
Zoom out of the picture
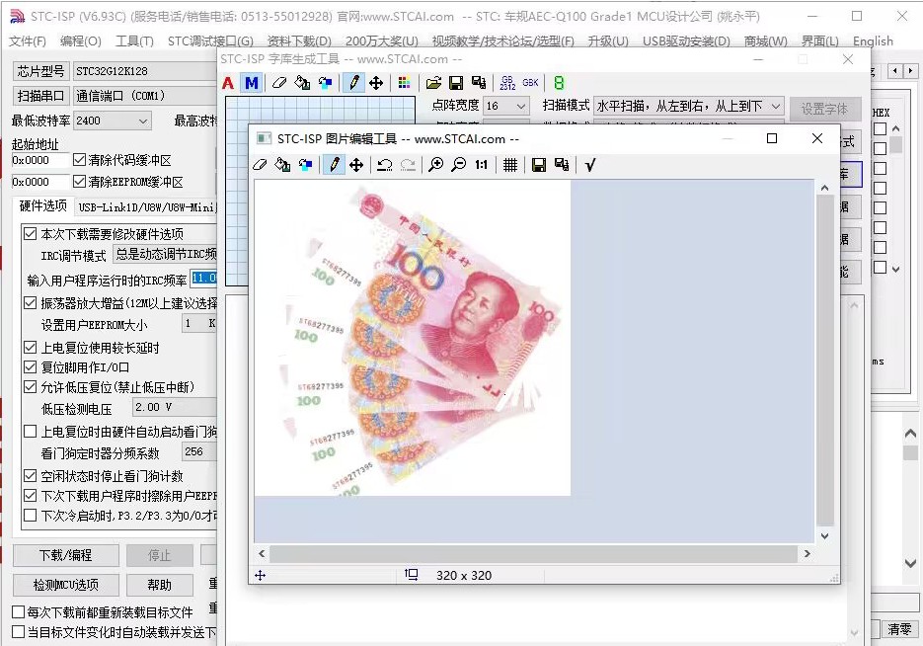[x=459, y=165]
